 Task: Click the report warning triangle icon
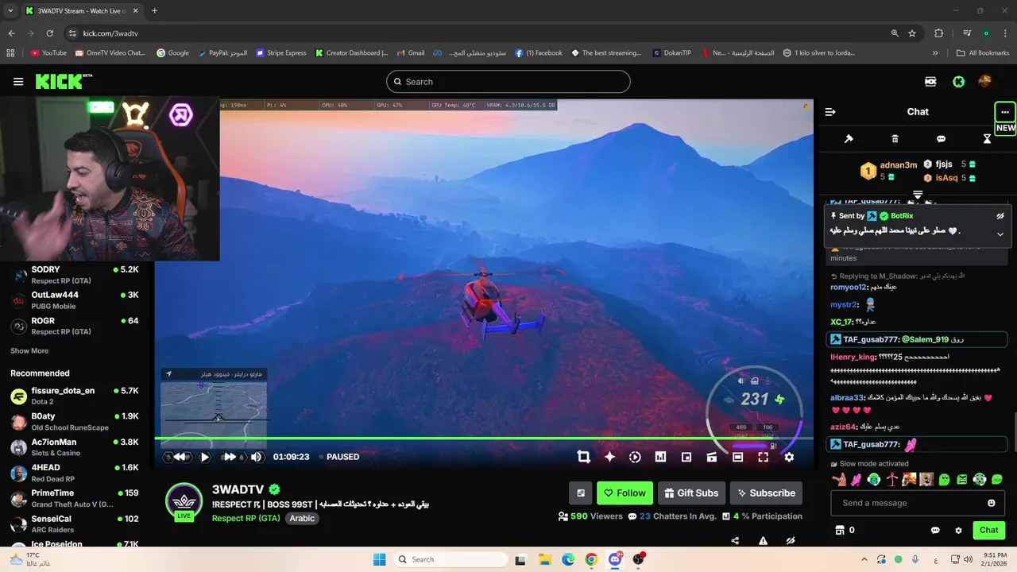[x=763, y=541]
